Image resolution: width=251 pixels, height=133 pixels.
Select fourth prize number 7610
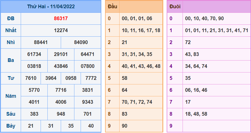coord(31,78)
